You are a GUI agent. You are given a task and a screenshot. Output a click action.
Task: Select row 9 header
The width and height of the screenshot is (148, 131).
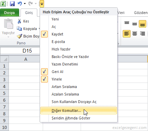(x=4, y=120)
